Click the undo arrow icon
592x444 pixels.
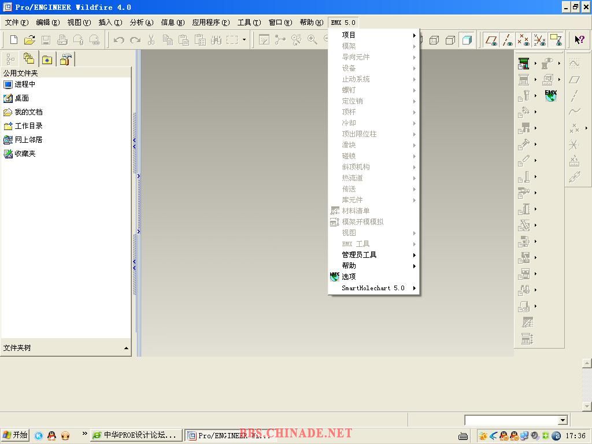click(x=119, y=40)
